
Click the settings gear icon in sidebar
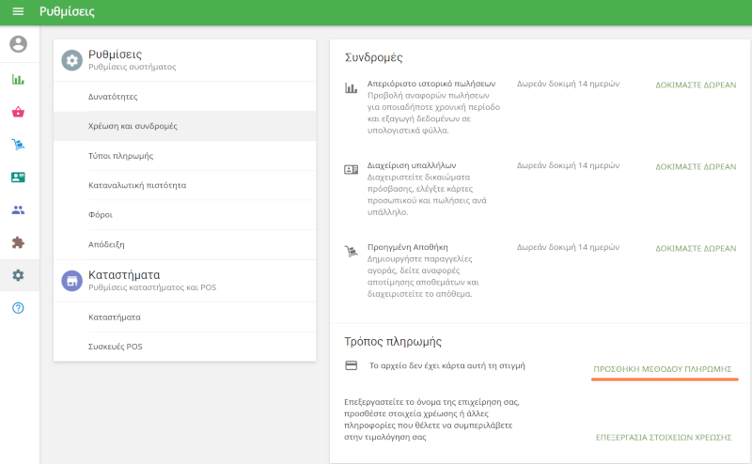[18, 275]
